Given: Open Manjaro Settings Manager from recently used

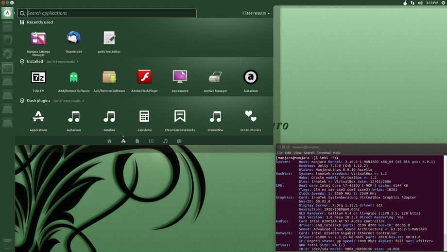Looking at the screenshot, I should 38,38.
